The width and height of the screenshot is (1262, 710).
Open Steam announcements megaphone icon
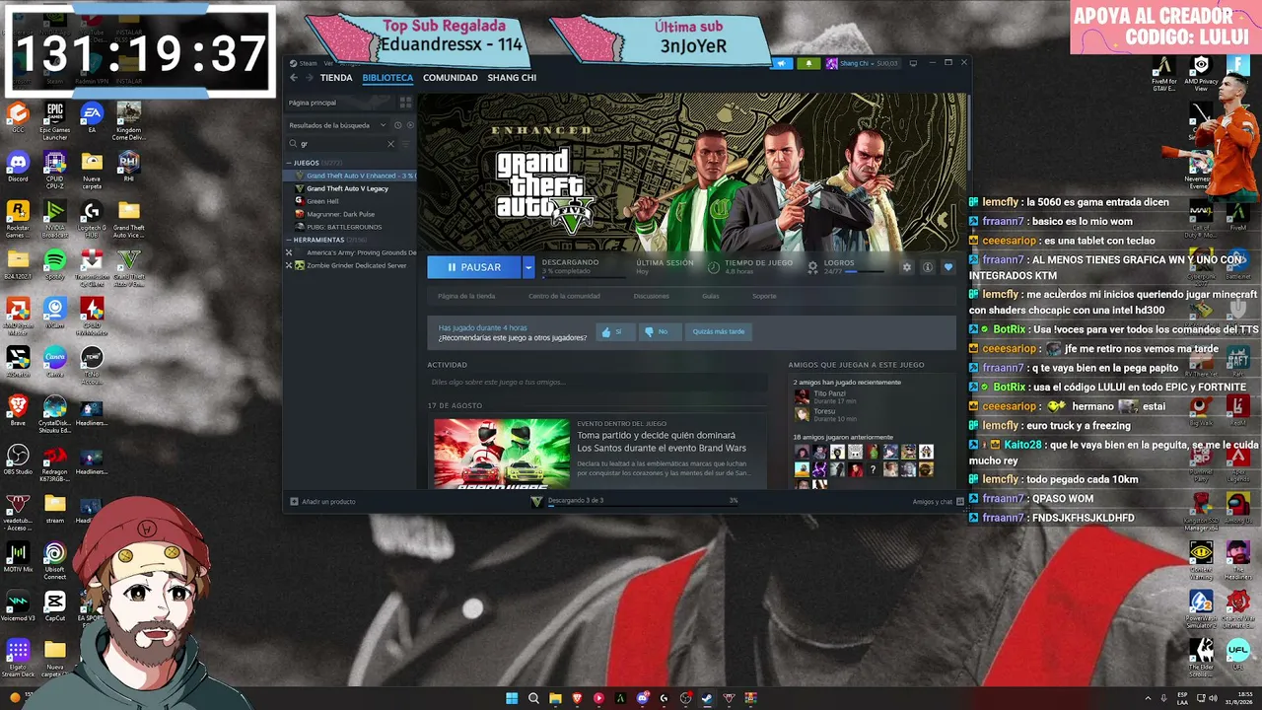point(782,63)
